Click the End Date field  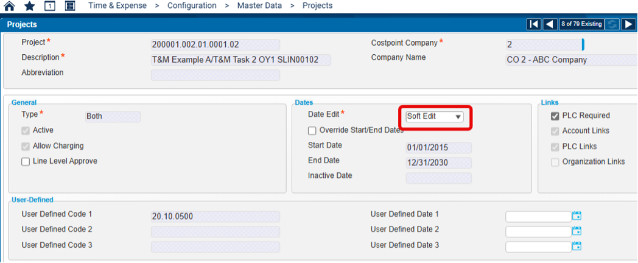[x=439, y=163]
